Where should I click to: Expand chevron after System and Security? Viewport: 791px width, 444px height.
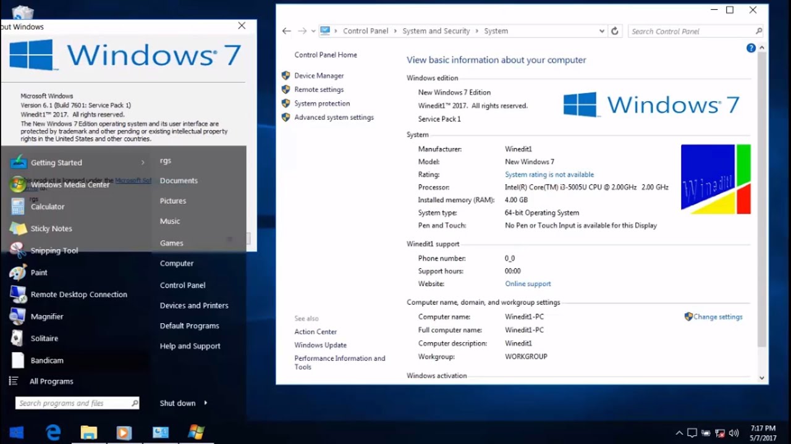pyautogui.click(x=477, y=31)
